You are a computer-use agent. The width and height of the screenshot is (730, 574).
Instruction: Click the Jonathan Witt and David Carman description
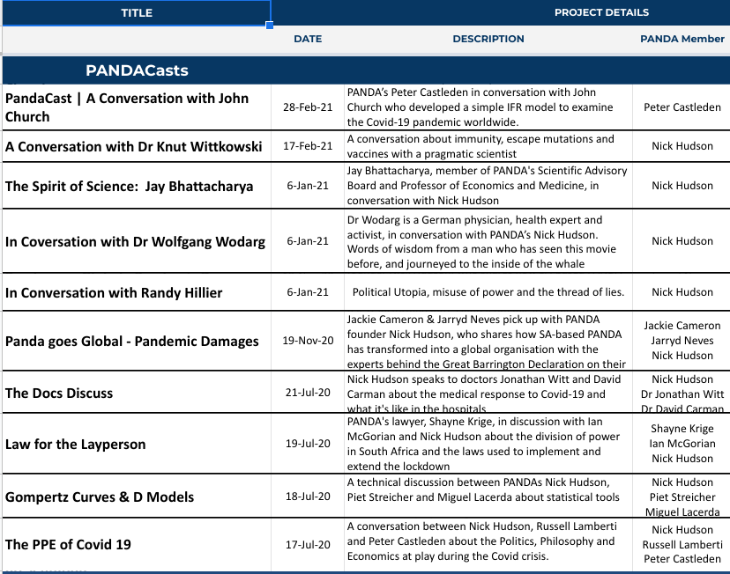click(488, 393)
